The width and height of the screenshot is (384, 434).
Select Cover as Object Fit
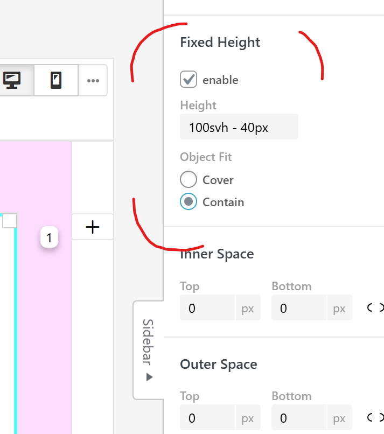click(188, 179)
